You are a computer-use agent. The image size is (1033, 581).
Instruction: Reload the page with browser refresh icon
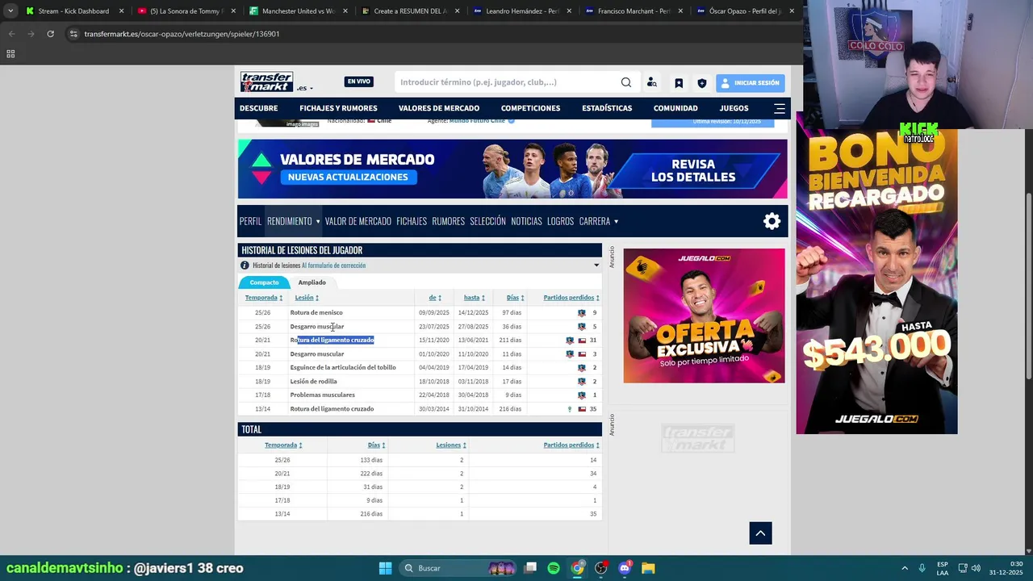50,34
